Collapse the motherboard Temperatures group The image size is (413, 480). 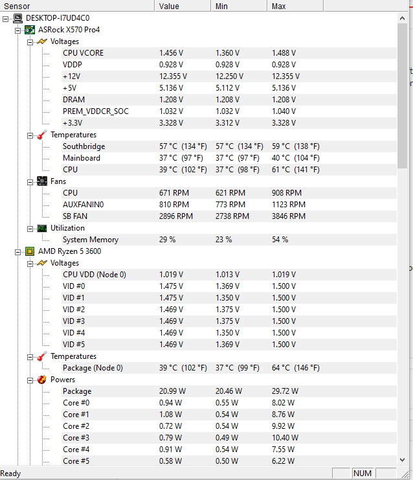pos(30,135)
